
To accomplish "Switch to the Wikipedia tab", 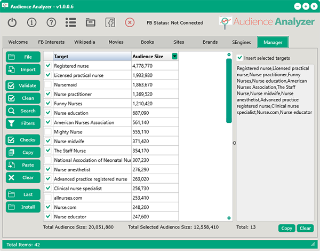I will (84, 42).
